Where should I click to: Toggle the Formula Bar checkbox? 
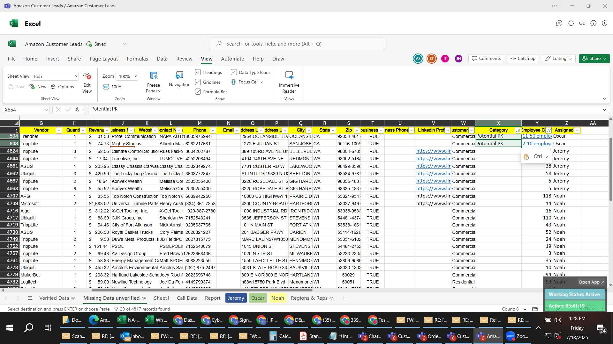pyautogui.click(x=198, y=92)
